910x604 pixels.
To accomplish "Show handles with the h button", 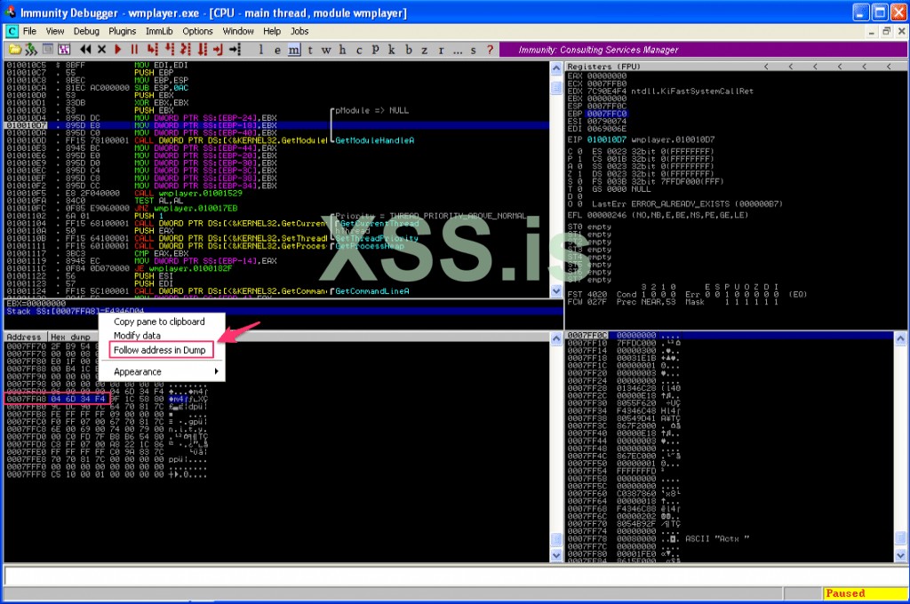I will (342, 50).
